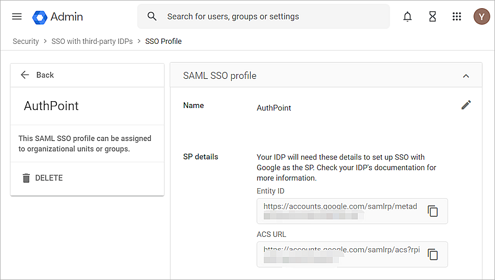Navigate to SSO with third-party IDPs

pos(92,41)
